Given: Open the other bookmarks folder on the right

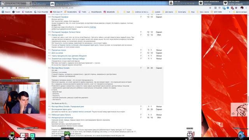Looking at the screenshot, I should [240, 12].
